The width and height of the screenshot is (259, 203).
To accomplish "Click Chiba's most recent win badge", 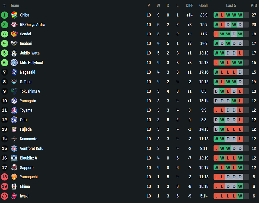I will tap(240, 15).
